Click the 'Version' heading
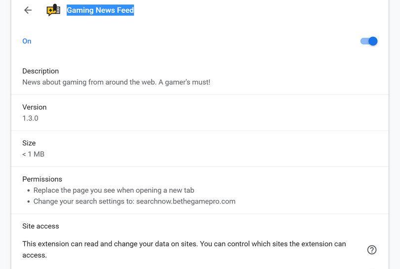The image size is (400, 269). pos(35,107)
